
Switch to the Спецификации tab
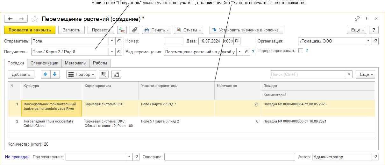coord(44,63)
